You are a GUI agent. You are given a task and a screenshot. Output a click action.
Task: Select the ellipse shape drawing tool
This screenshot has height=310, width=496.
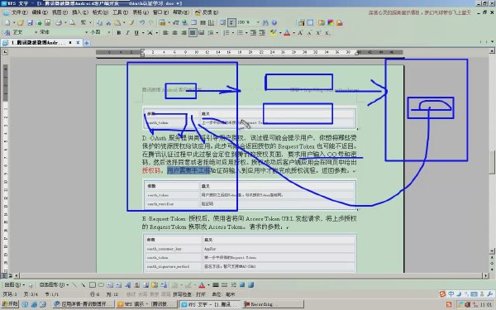101,285
